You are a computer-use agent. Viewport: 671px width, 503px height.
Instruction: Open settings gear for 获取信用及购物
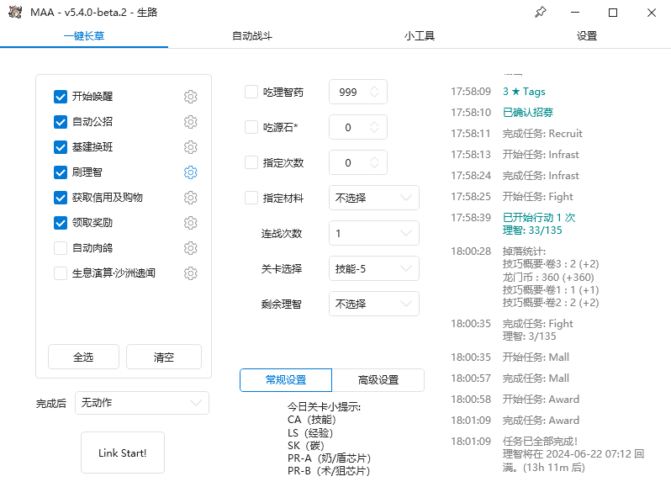[x=191, y=198]
